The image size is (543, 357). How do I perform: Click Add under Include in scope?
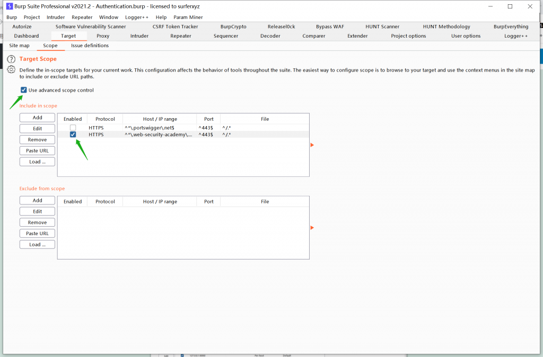(38, 118)
